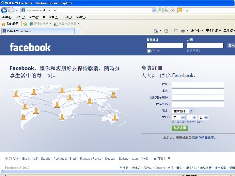The width and height of the screenshot is (235, 176).
Task: Click the Facebook favicon in the address bar
Action: (23, 10)
